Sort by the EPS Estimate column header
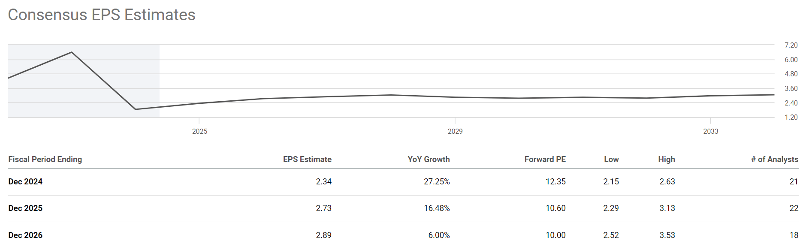This screenshot has width=812, height=247. tap(307, 160)
